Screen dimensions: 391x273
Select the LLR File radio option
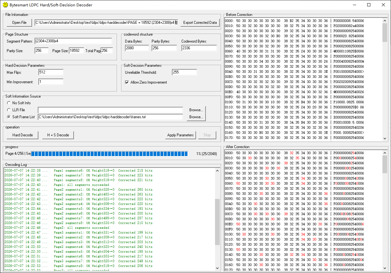[9, 110]
